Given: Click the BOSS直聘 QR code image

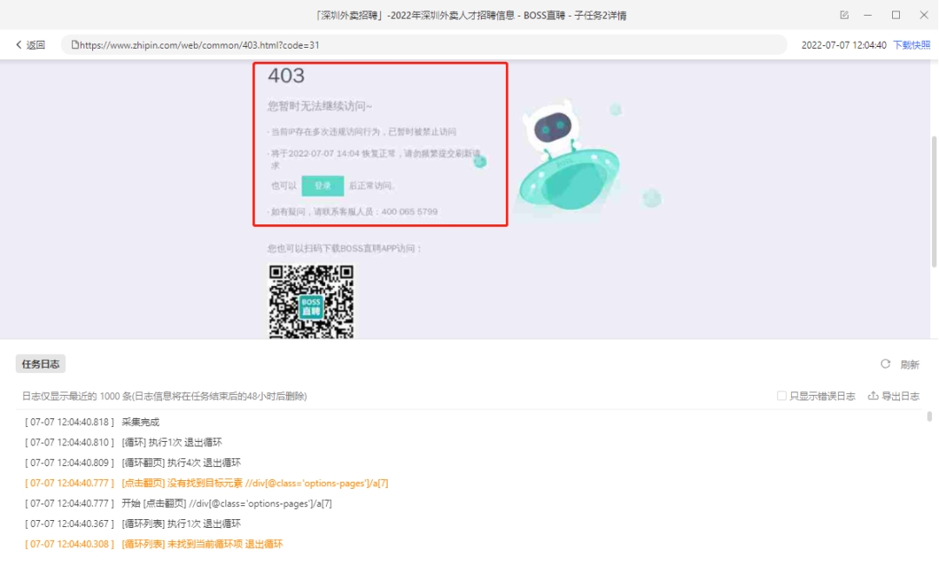Looking at the screenshot, I should click(x=310, y=301).
